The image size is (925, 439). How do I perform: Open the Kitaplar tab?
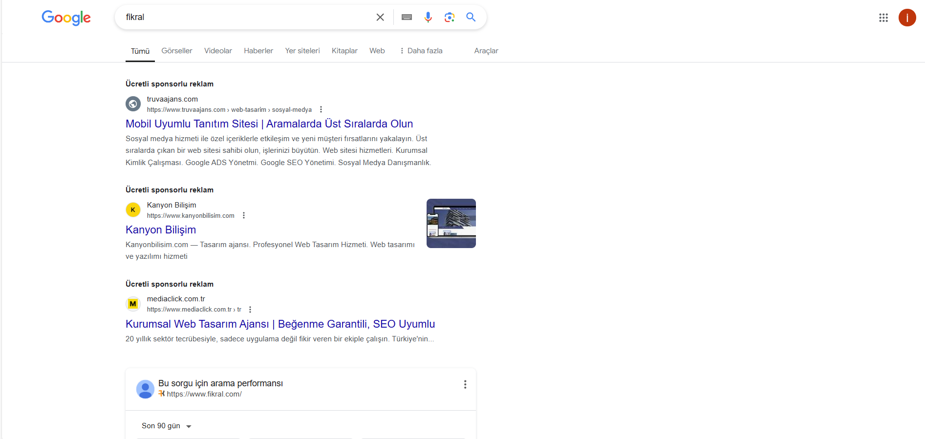(344, 51)
